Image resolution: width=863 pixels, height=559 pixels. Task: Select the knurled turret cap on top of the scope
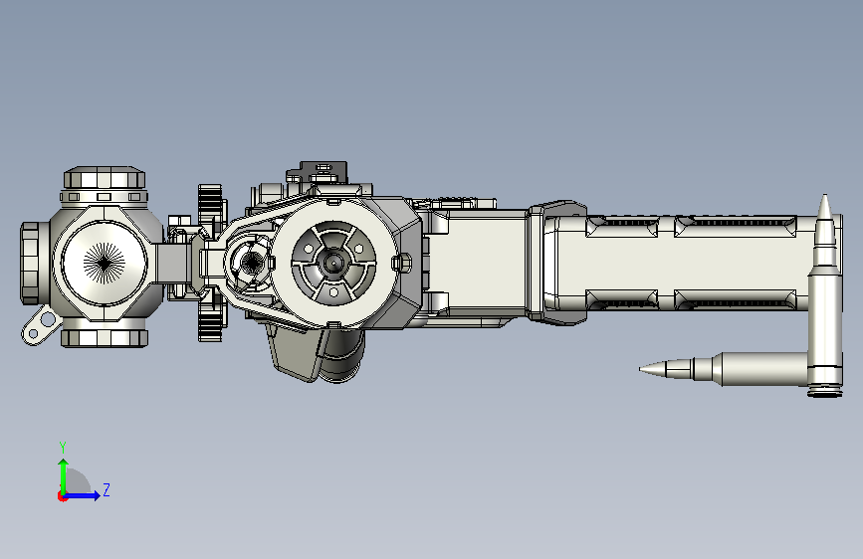(105, 178)
